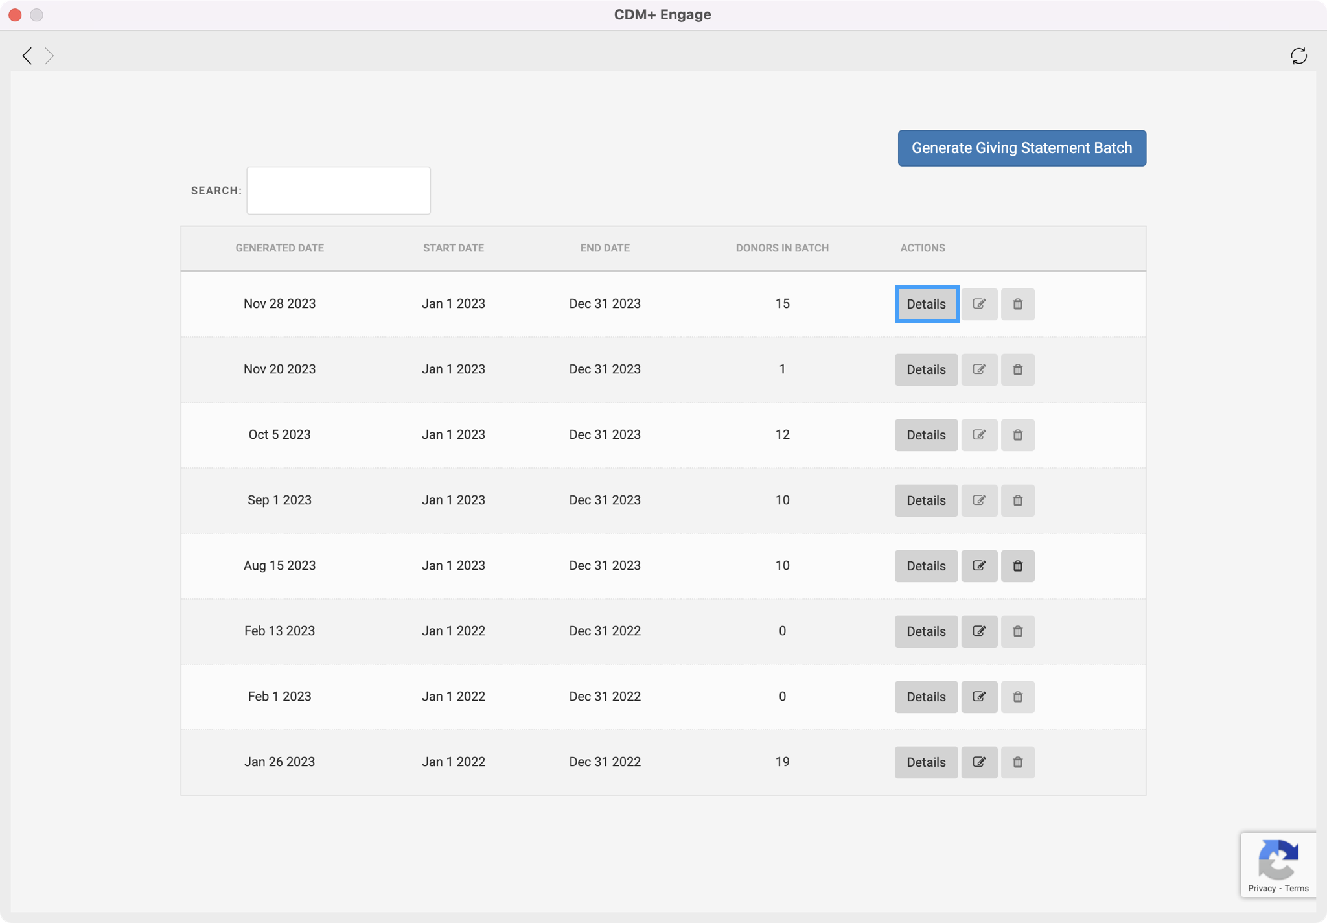Open the reCAPTCHA Terms link
1327x923 pixels.
(x=1297, y=889)
